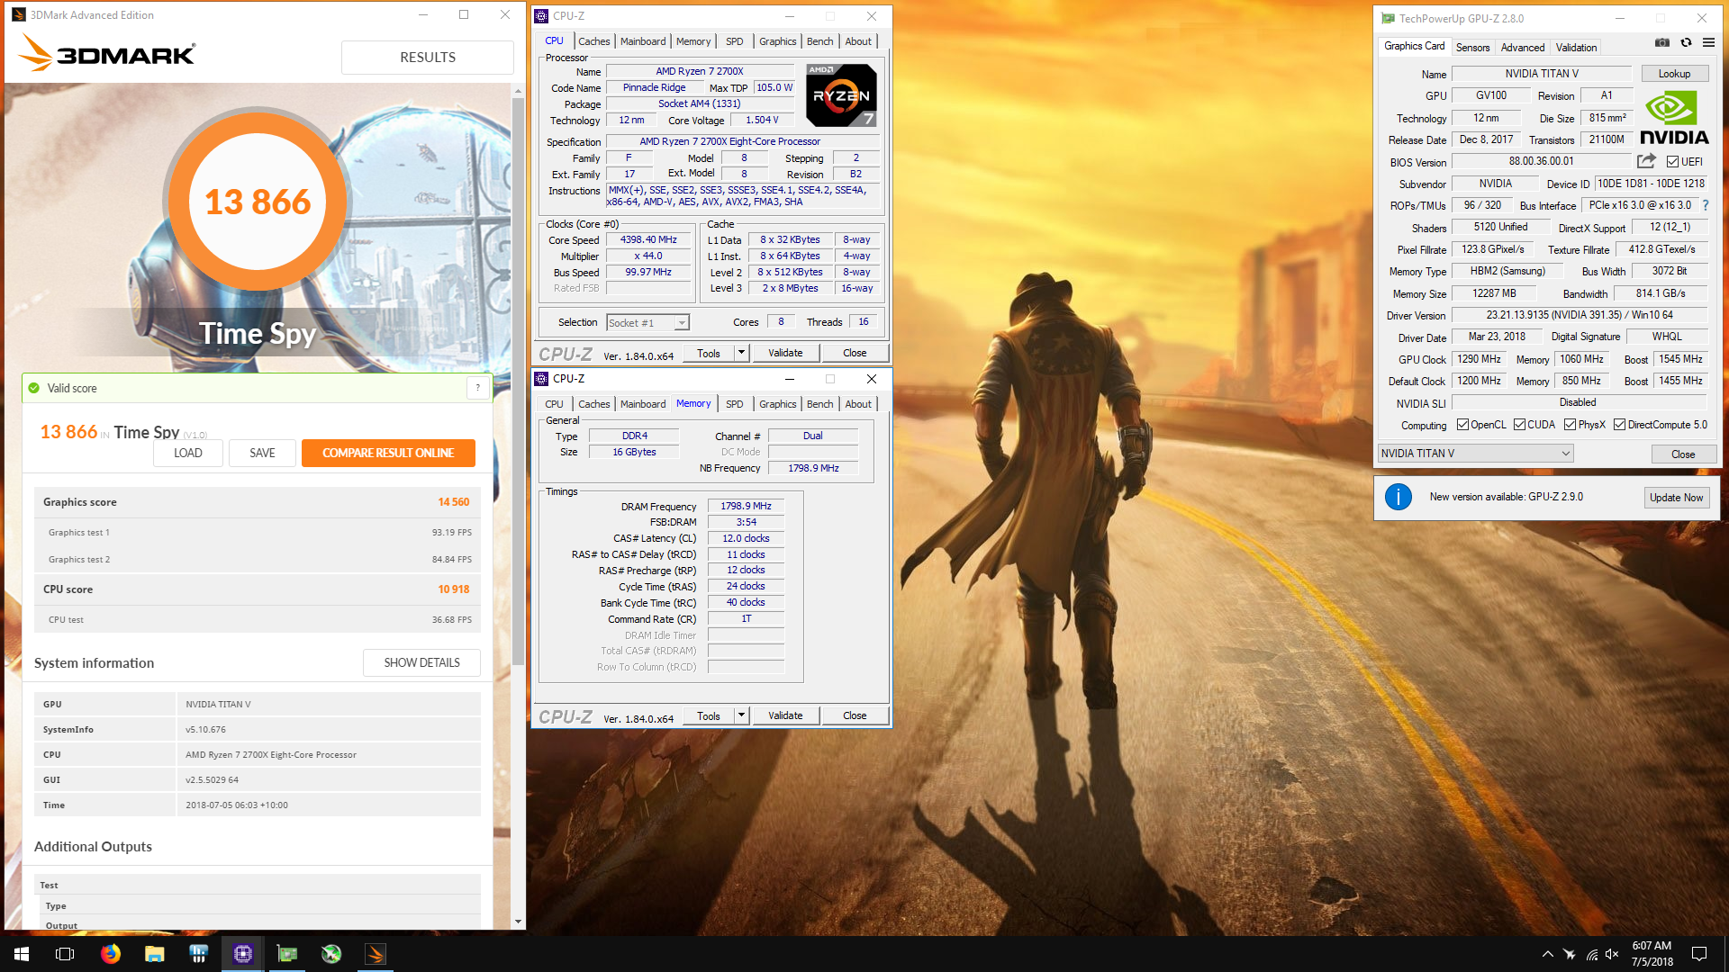Click Validate in upper CPU-Z window

tap(784, 353)
